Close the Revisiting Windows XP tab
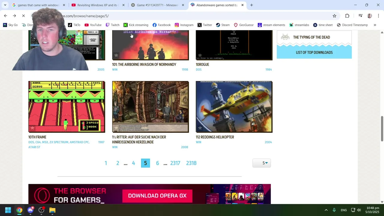 pyautogui.click(x=123, y=5)
